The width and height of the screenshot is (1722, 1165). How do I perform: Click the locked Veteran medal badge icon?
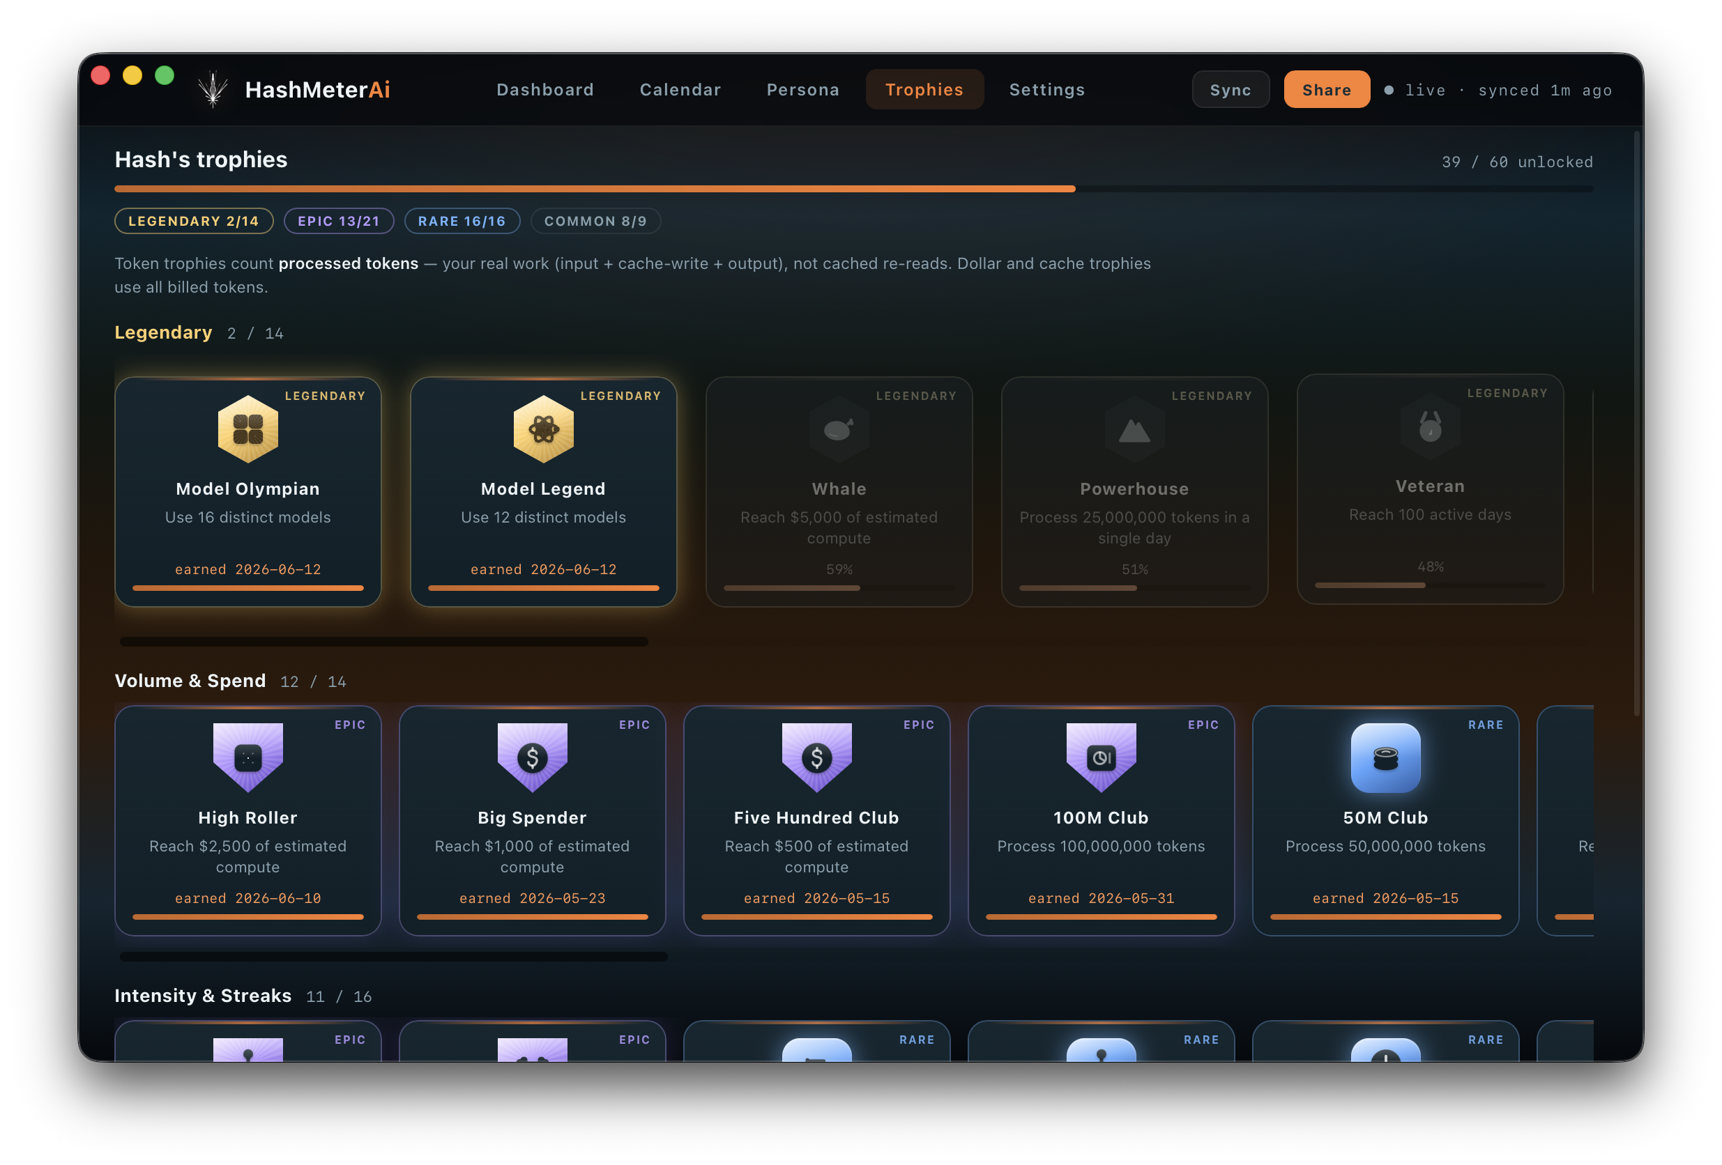[x=1430, y=426]
